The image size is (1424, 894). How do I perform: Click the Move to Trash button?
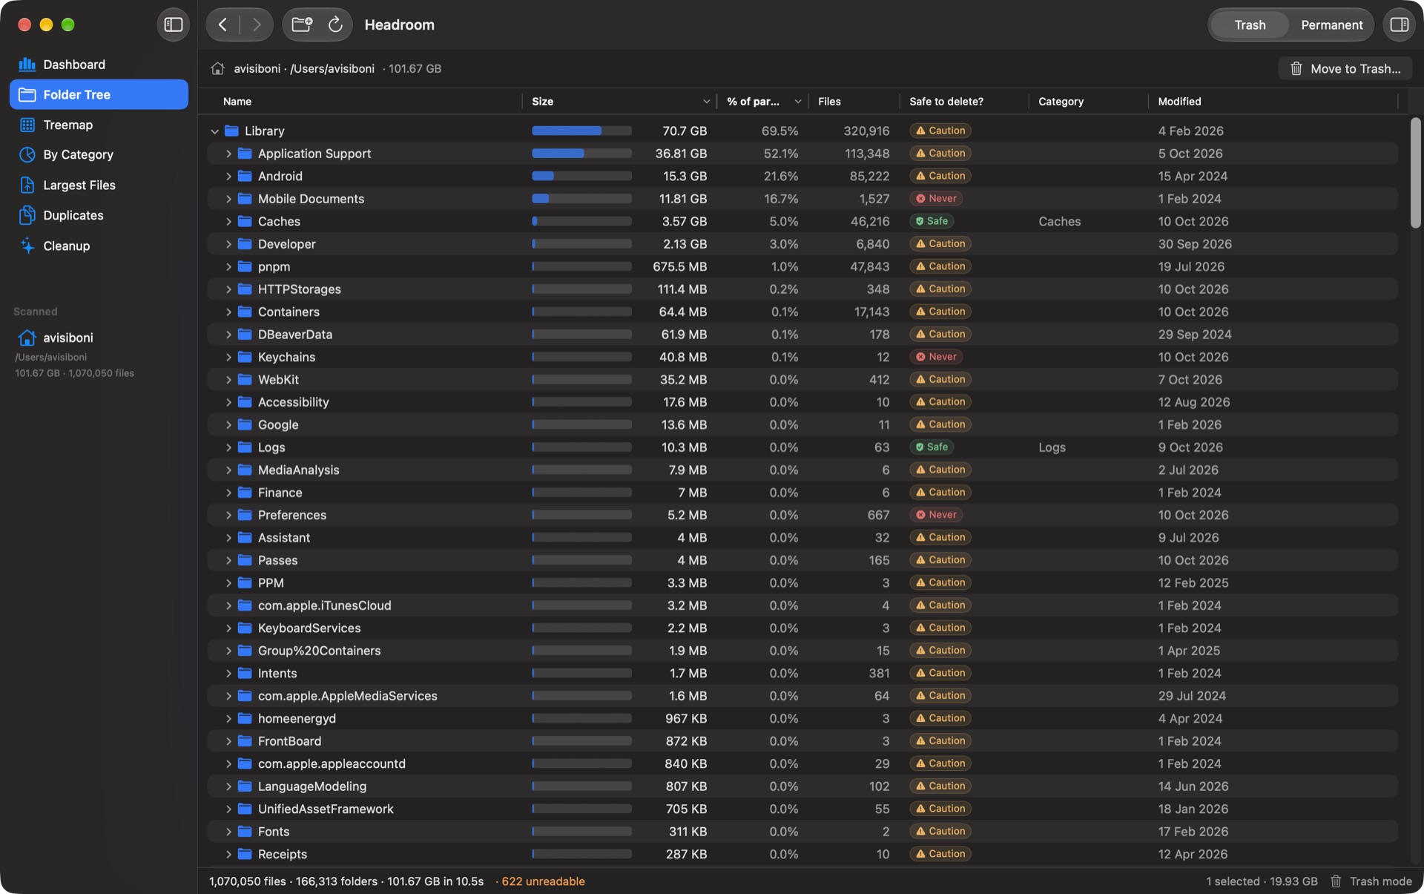tap(1345, 68)
